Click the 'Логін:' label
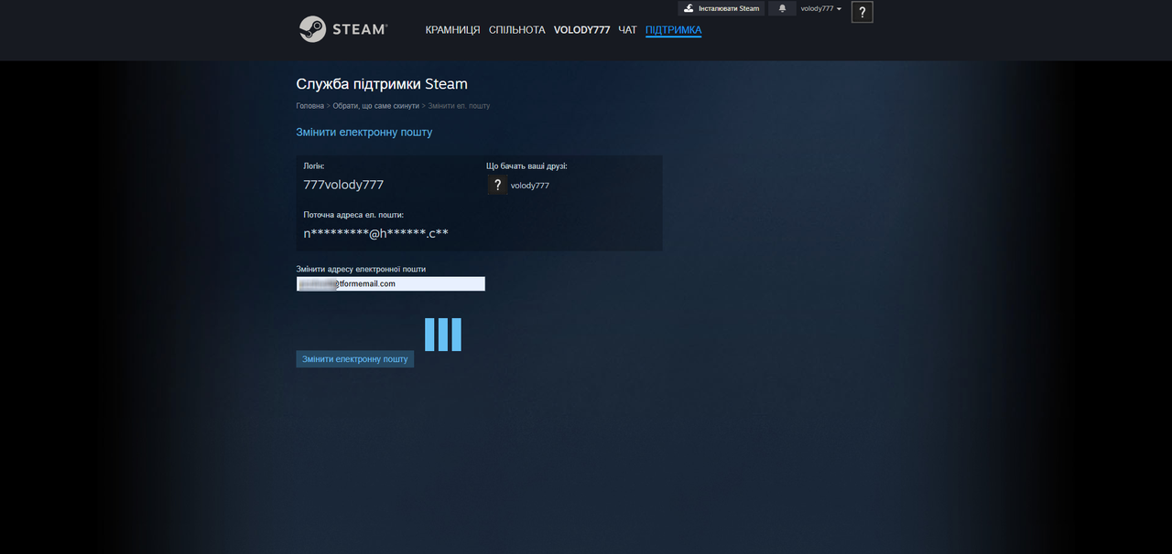The height and width of the screenshot is (554, 1172). 314,166
